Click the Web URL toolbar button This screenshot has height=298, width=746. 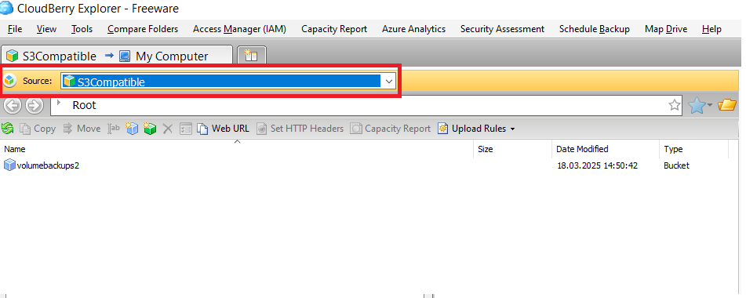pos(223,129)
